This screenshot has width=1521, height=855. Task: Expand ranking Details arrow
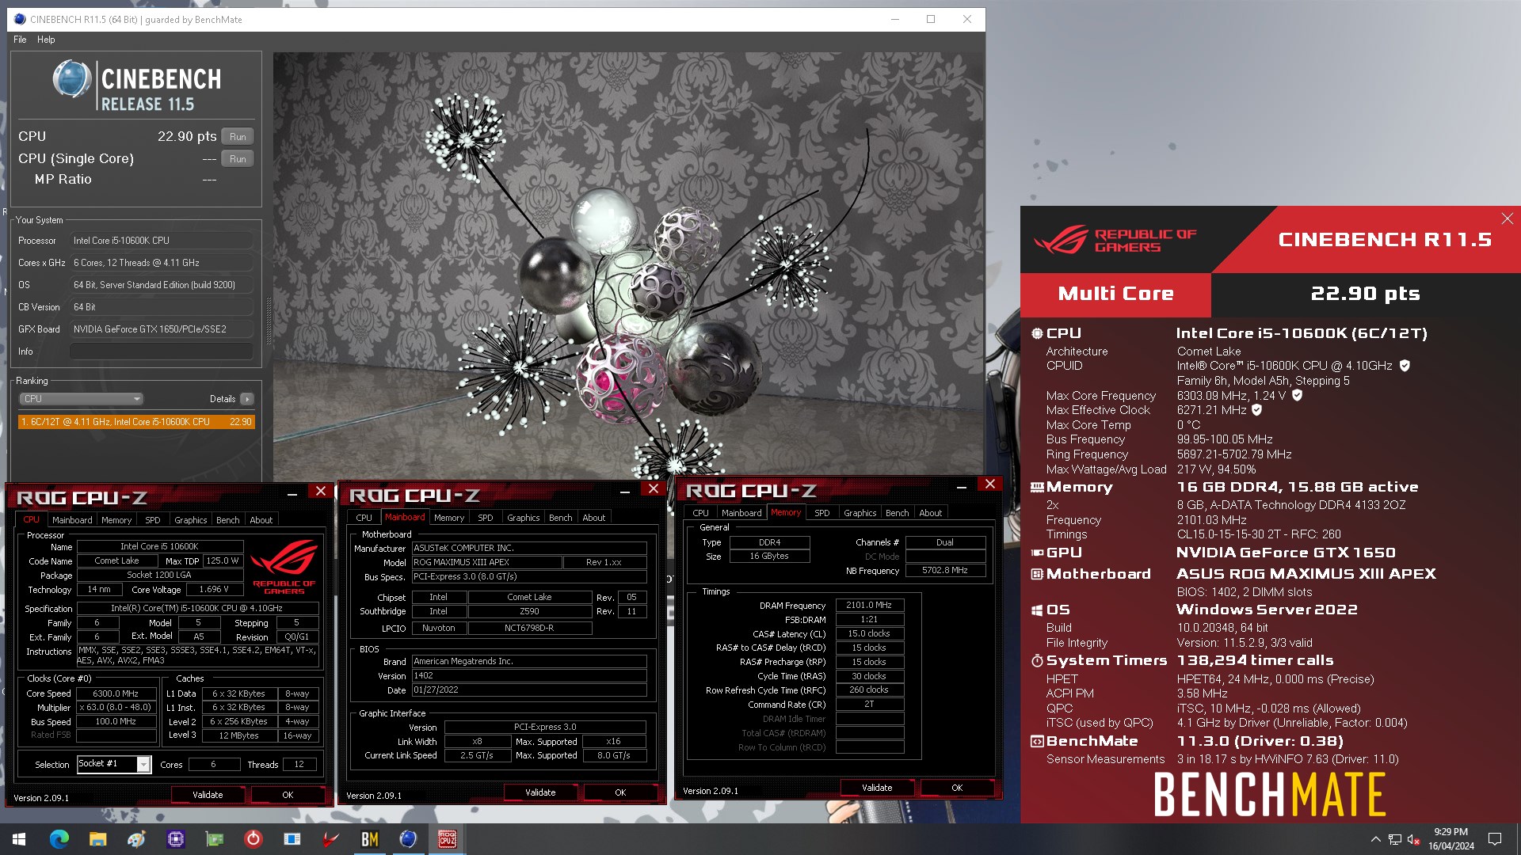coord(247,399)
